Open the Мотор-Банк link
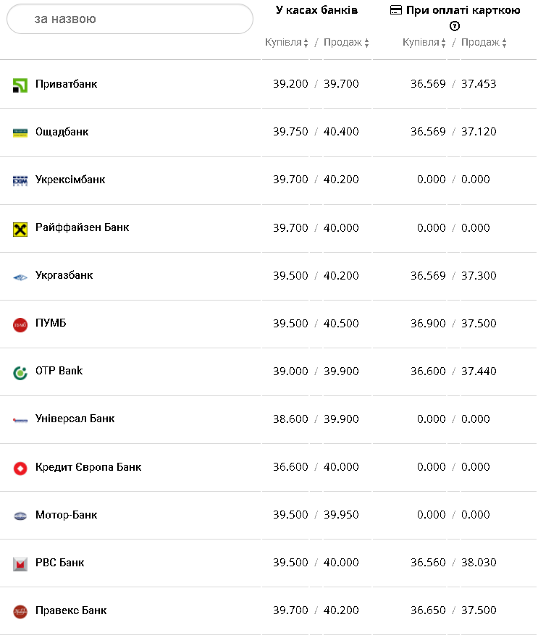This screenshot has width=538, height=638. coord(66,515)
